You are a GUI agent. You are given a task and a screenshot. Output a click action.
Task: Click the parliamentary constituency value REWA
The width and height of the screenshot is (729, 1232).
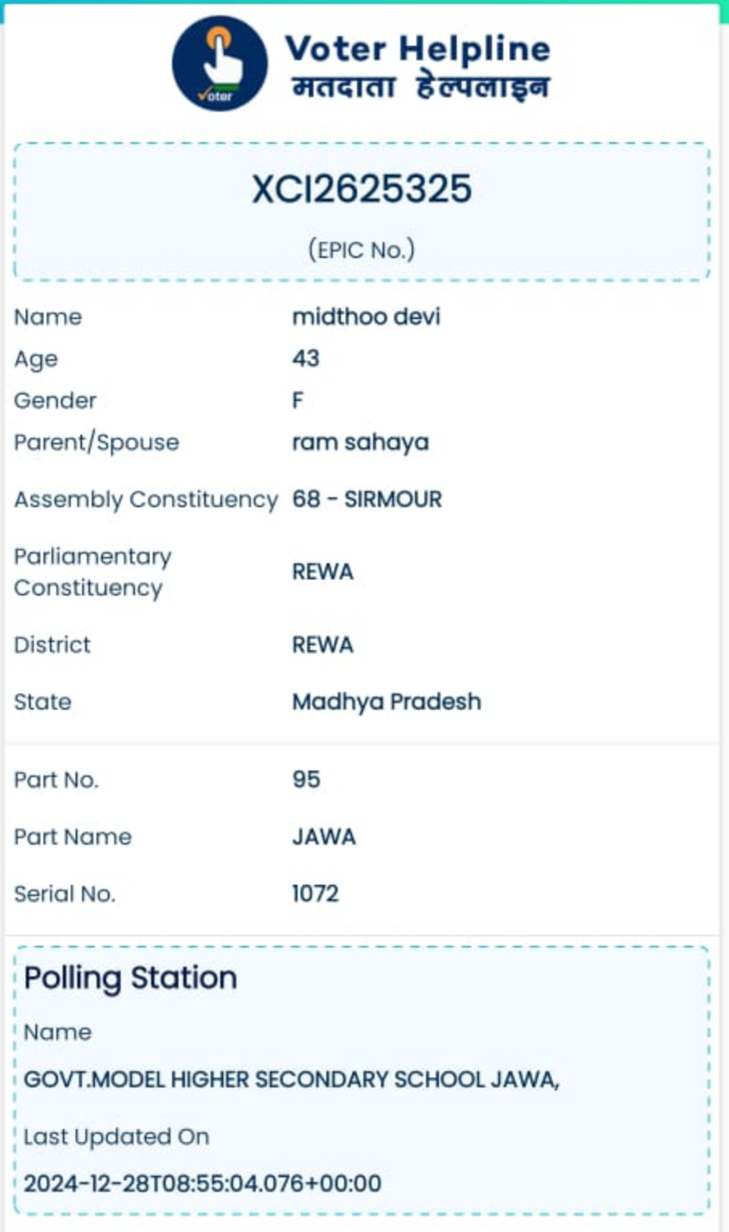pos(322,571)
